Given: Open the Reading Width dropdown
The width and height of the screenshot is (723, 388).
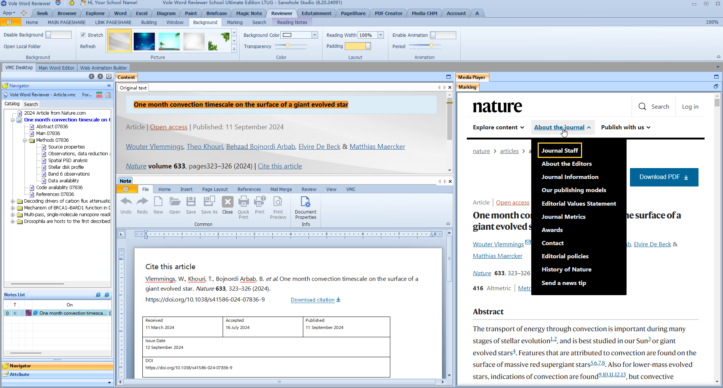Looking at the screenshot, I should 381,35.
